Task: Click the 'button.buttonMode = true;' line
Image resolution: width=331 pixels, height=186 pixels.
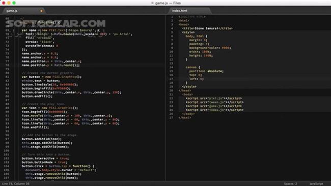Action: [x=44, y=162]
